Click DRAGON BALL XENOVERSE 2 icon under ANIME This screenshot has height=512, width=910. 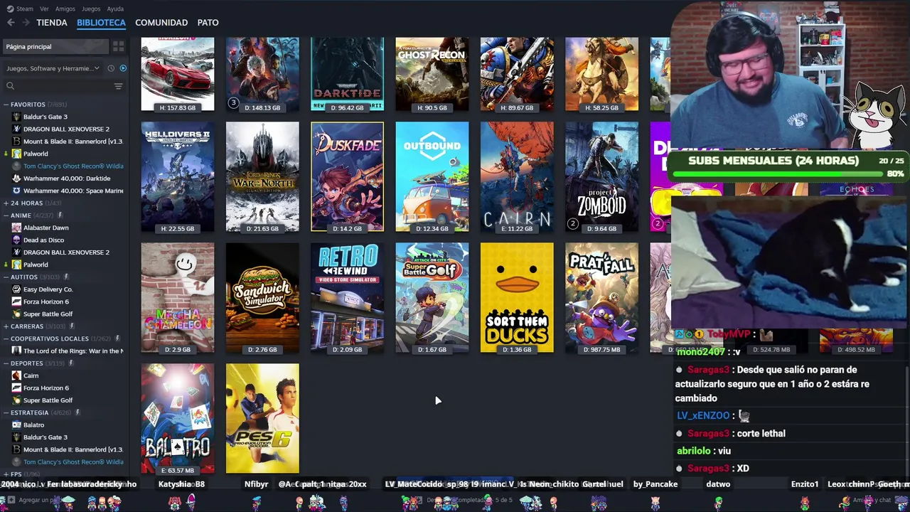click(x=16, y=252)
